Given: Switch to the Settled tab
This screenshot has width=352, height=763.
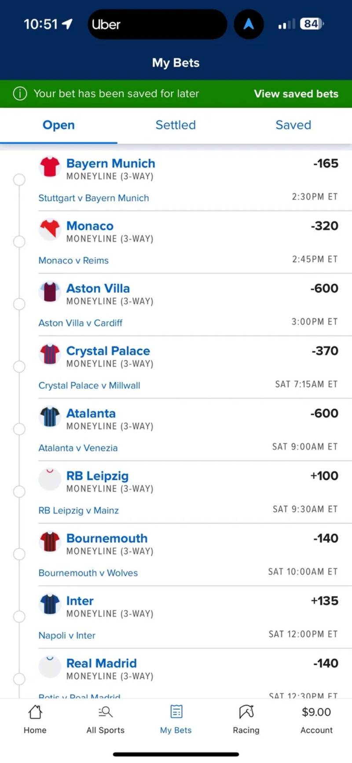Looking at the screenshot, I should 176,125.
